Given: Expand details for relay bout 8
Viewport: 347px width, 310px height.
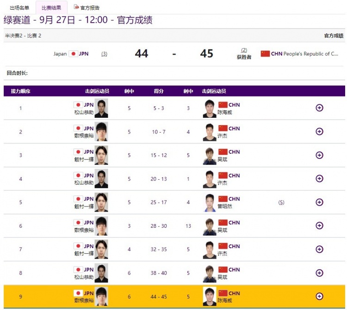Looking at the screenshot, I should point(319,273).
